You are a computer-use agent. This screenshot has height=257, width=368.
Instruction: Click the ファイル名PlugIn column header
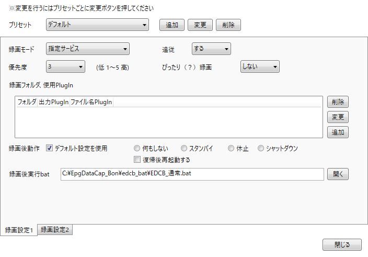tap(91, 102)
